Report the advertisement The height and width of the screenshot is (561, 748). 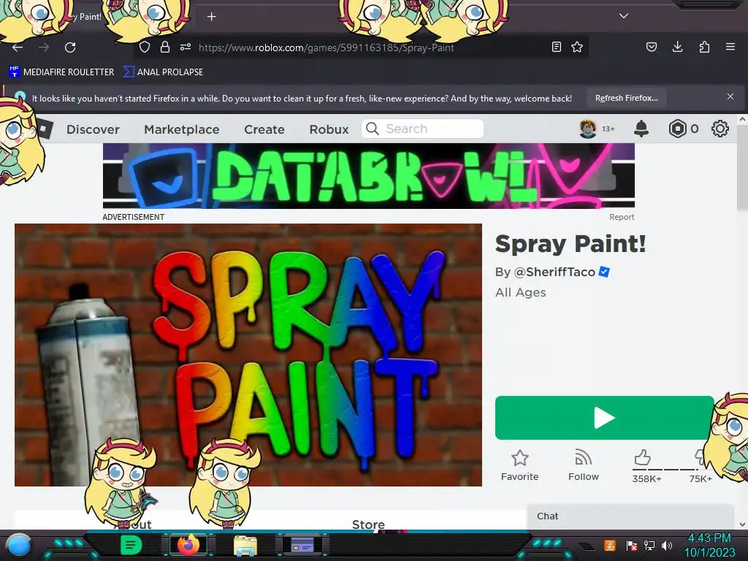tap(622, 217)
